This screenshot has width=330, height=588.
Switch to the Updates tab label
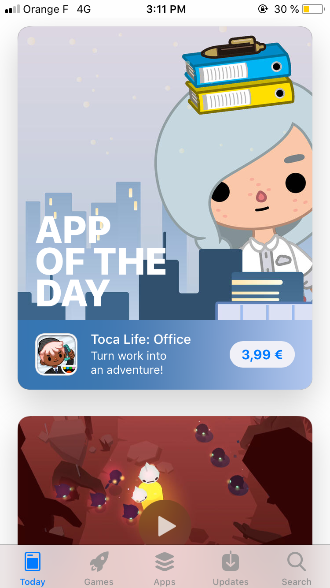click(x=231, y=582)
